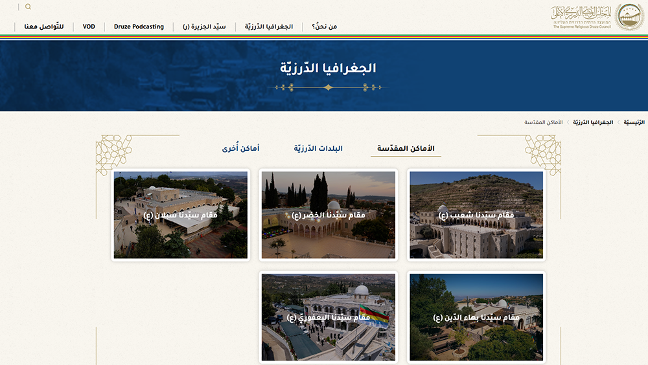Switch to the البلدات الدّرزيّة tab
648x365 pixels.
click(x=318, y=149)
